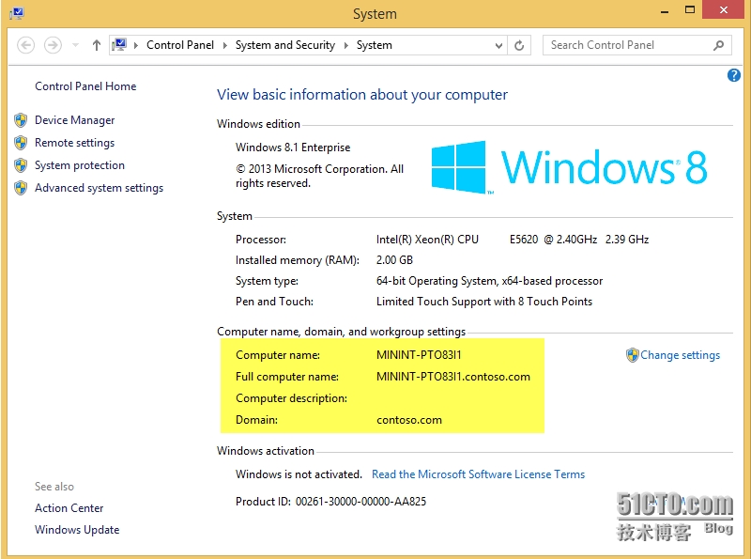Click the Forward navigation arrow

(53, 45)
